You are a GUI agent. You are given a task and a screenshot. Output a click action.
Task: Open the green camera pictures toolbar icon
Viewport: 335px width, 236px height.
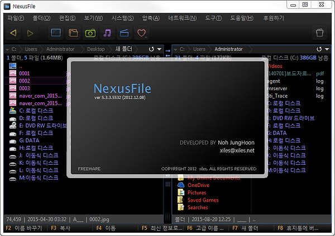coord(89,33)
